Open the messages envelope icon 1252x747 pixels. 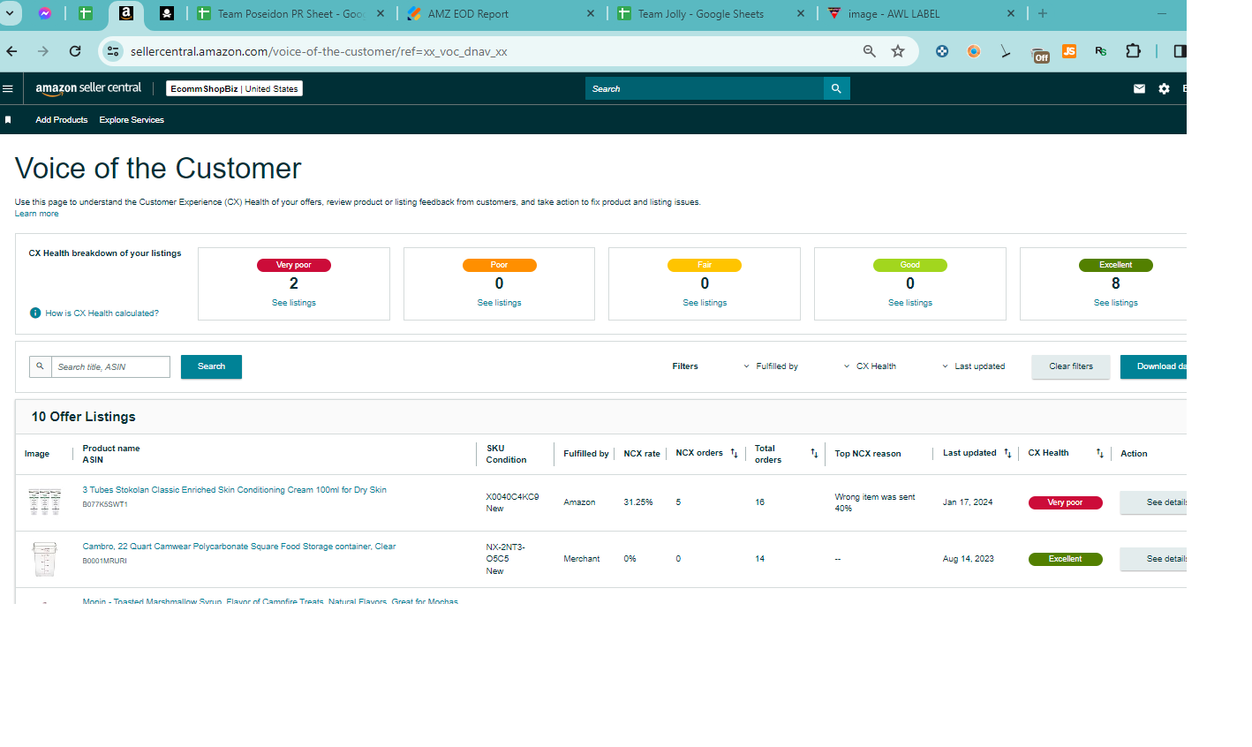(1139, 88)
